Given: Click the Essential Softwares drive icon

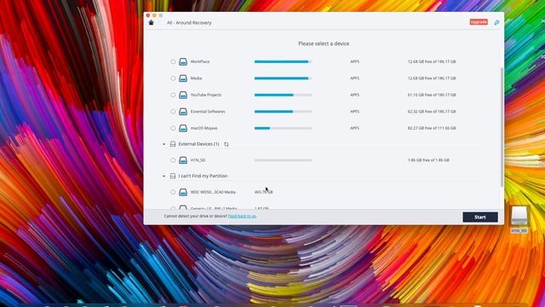Looking at the screenshot, I should [x=183, y=112].
